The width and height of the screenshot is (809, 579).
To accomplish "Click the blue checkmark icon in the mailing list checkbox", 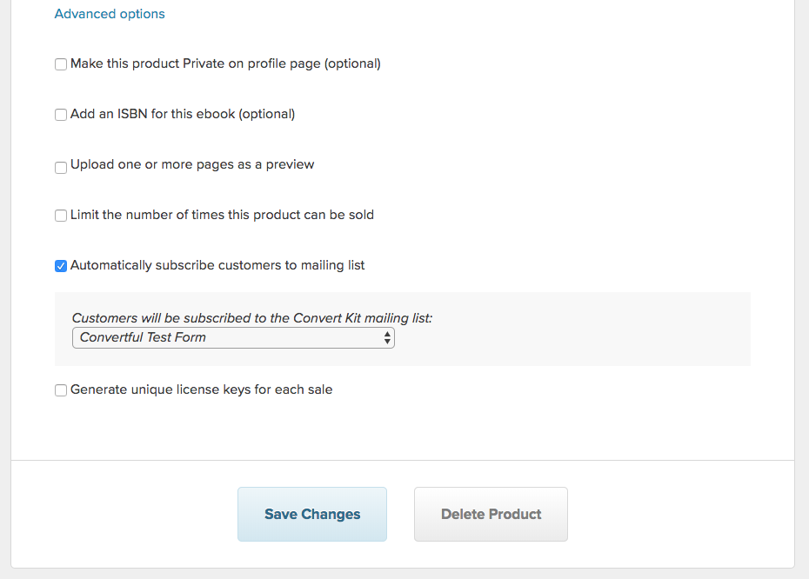I will 61,266.
